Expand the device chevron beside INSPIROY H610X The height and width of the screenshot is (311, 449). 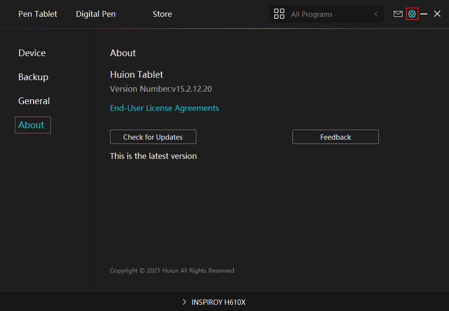coord(184,302)
